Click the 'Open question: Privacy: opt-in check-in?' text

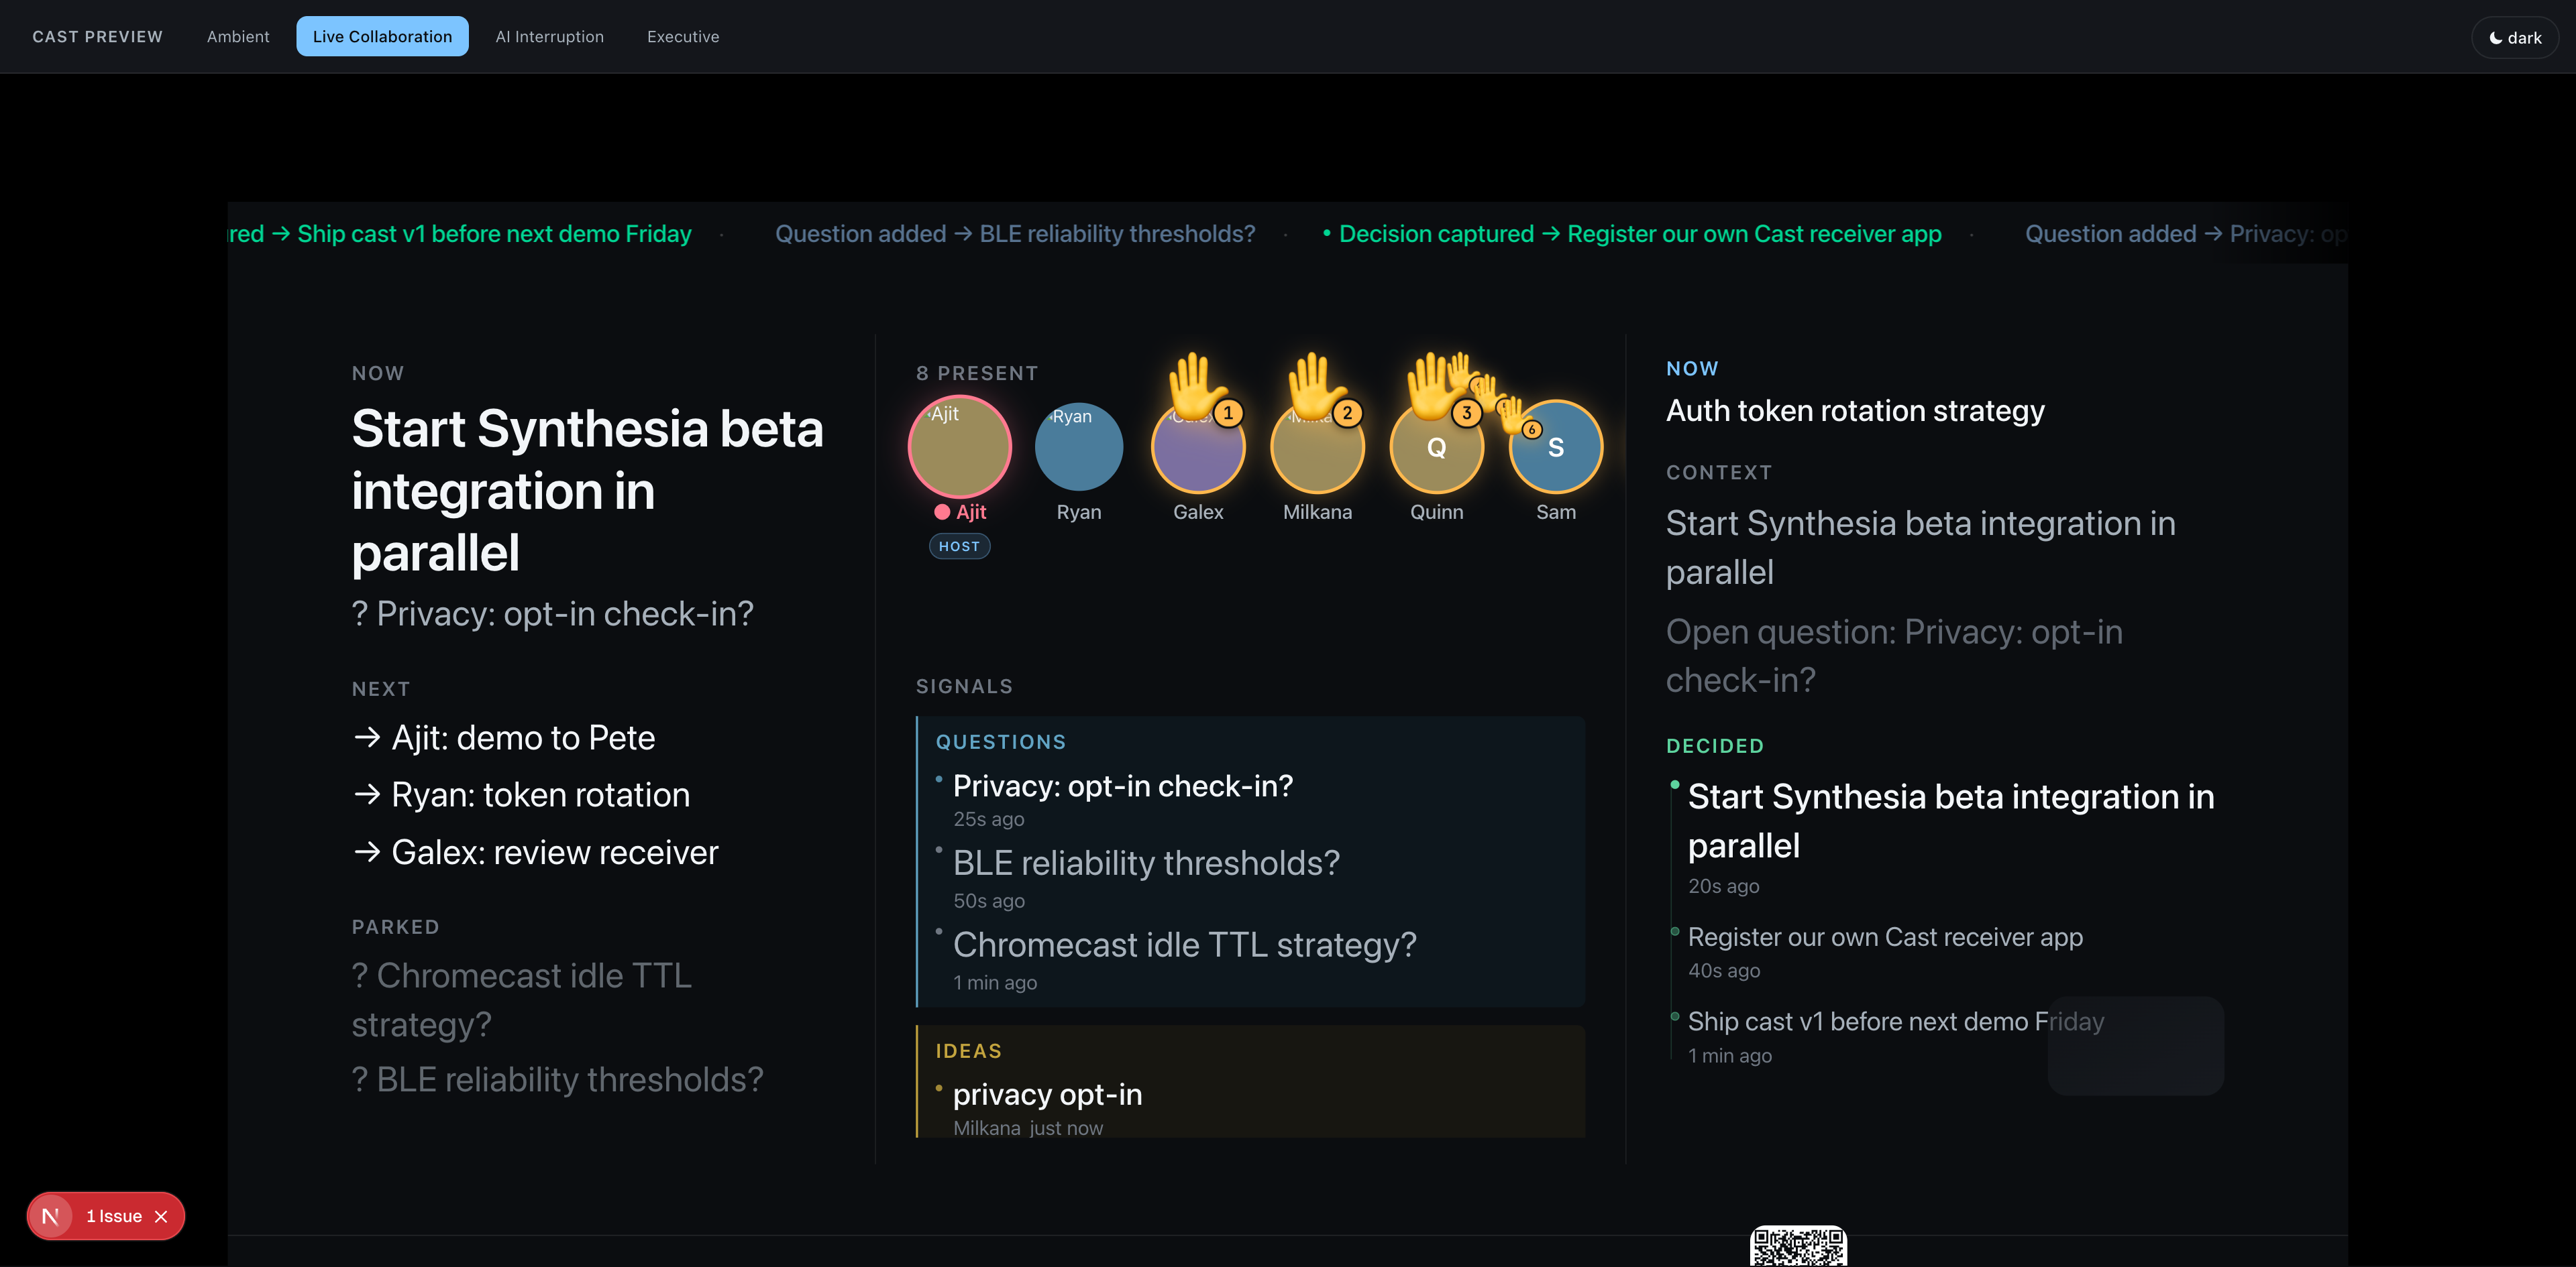tap(1894, 656)
